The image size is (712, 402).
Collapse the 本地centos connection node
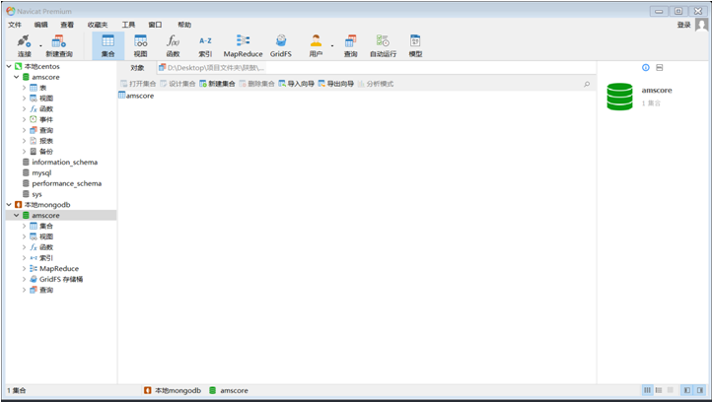9,66
